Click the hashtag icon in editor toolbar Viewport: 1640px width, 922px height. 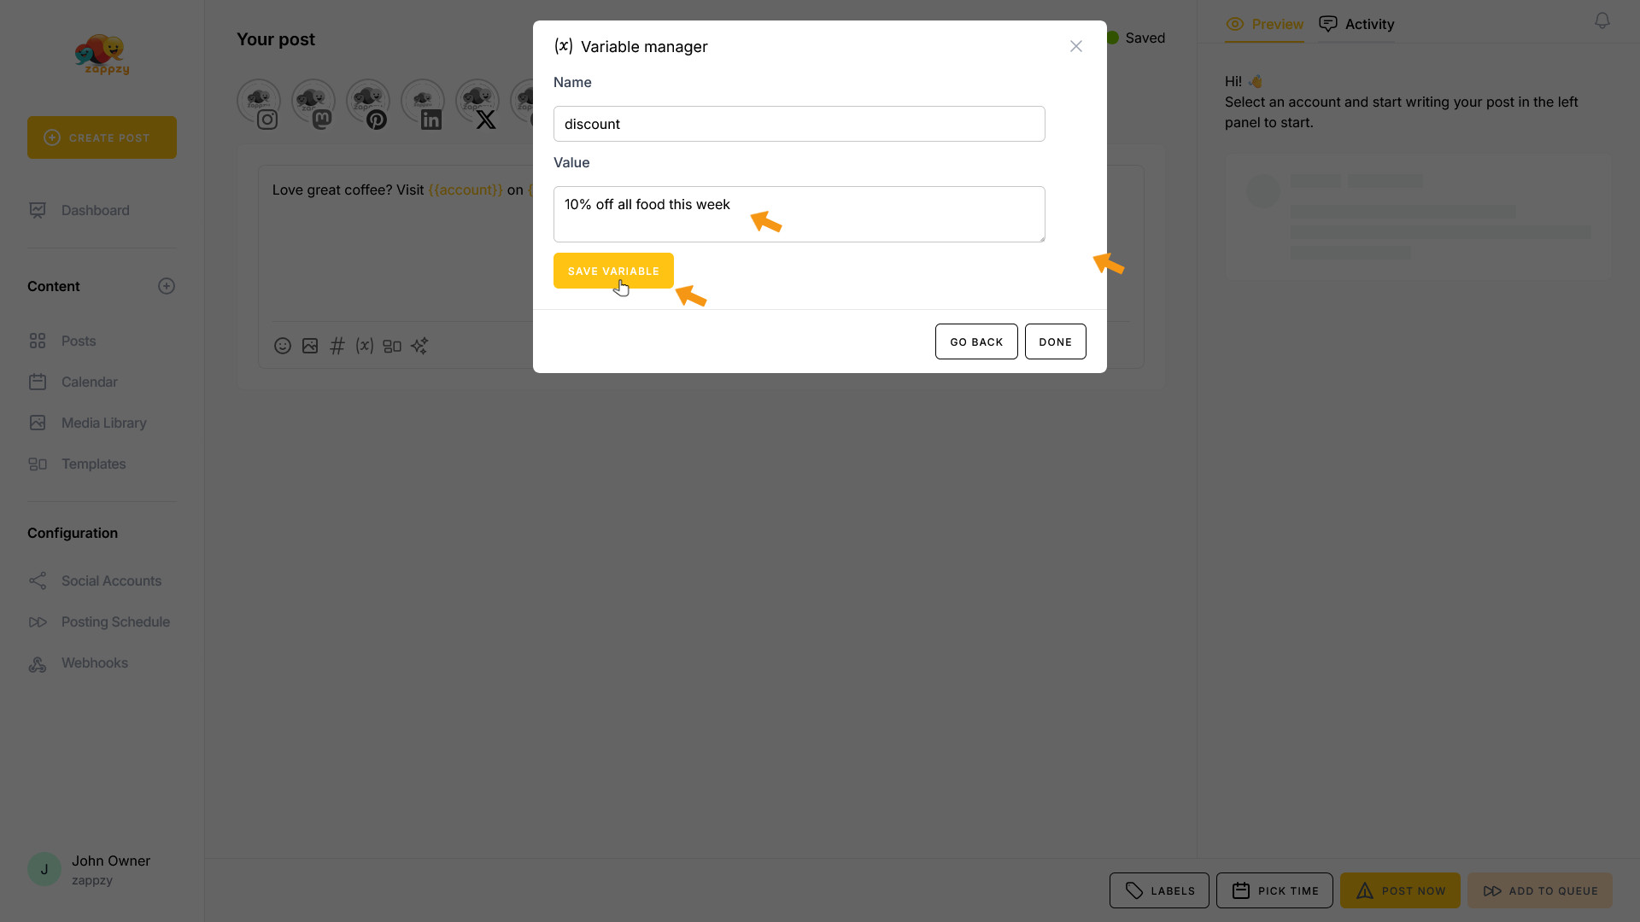point(337,346)
